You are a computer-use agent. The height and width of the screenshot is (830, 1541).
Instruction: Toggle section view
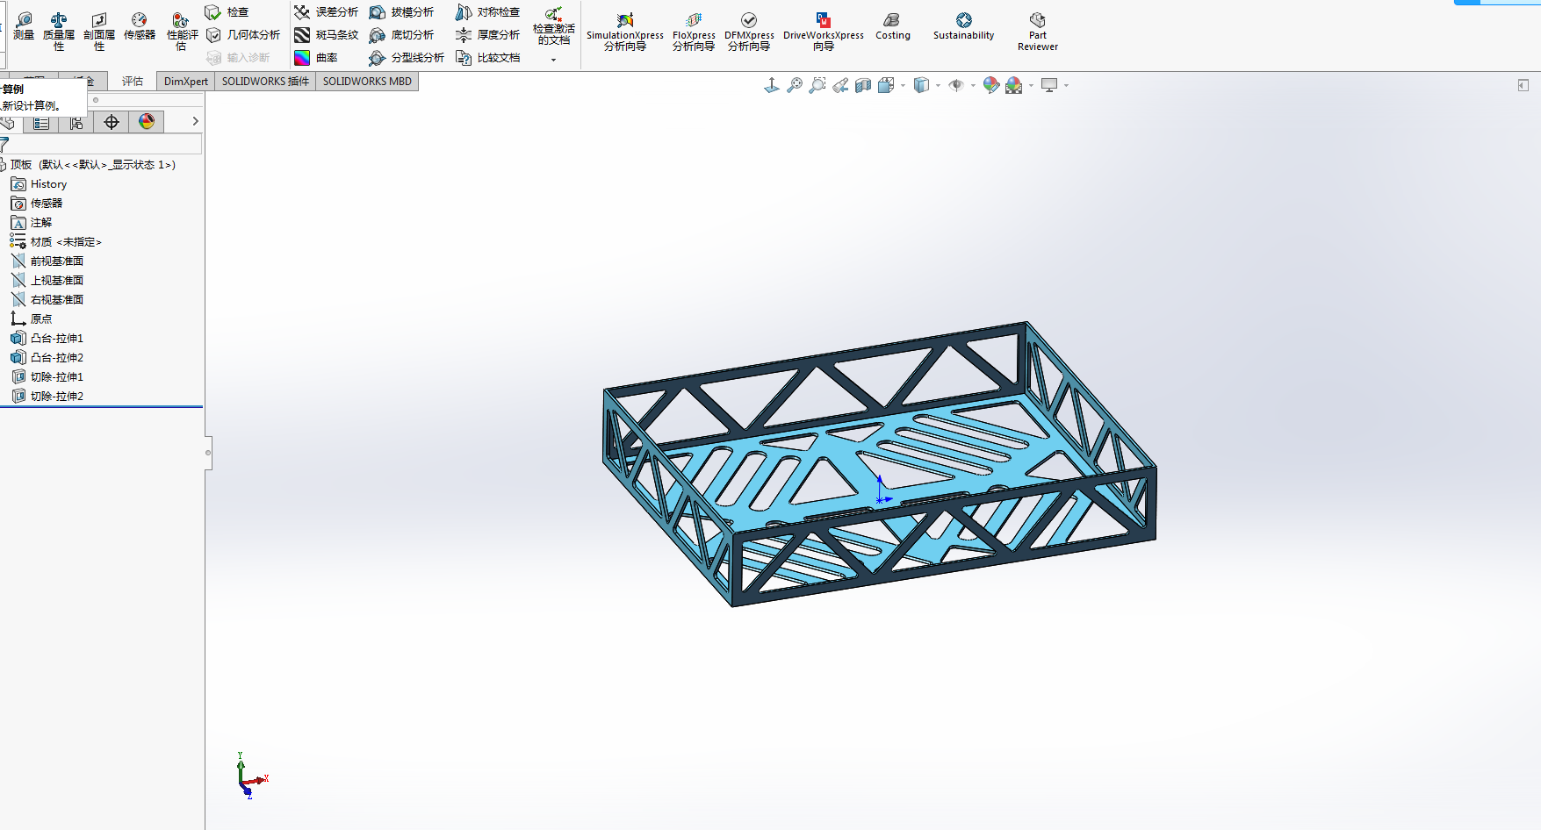863,85
